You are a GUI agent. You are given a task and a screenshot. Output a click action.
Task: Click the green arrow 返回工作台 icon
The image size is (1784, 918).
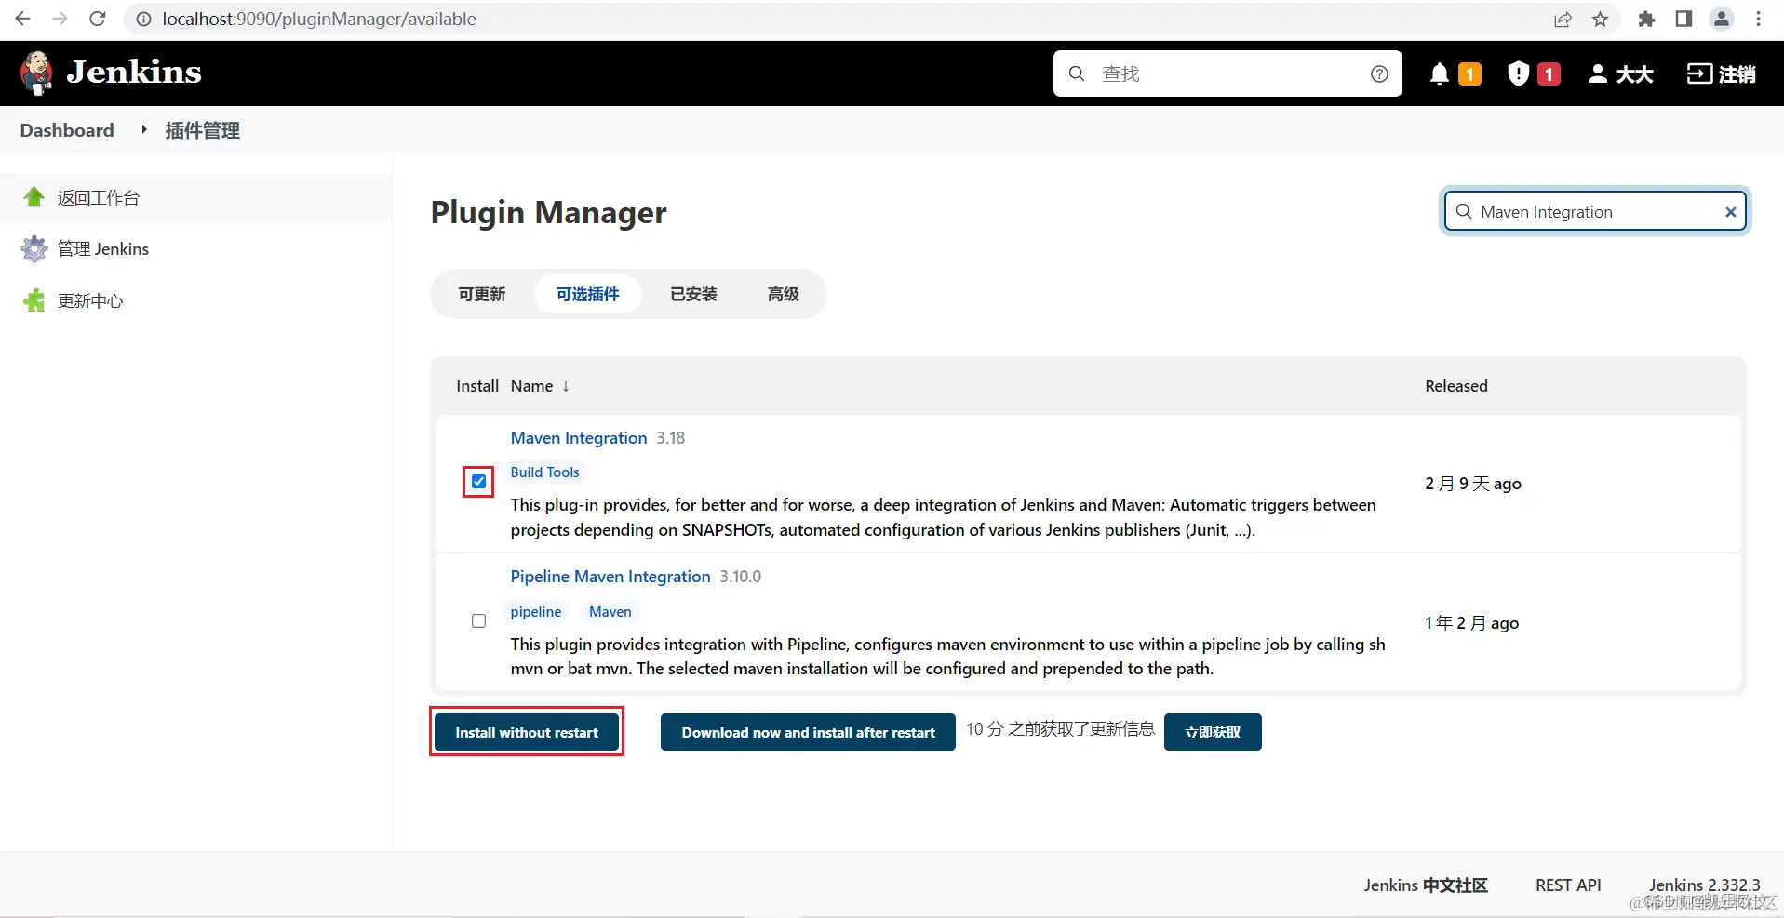(x=34, y=197)
